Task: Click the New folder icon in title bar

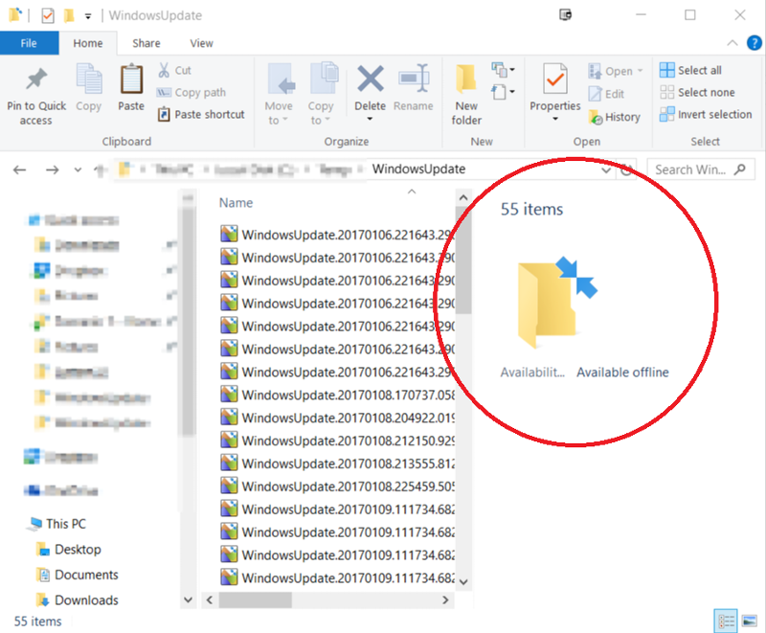Action: 69,15
